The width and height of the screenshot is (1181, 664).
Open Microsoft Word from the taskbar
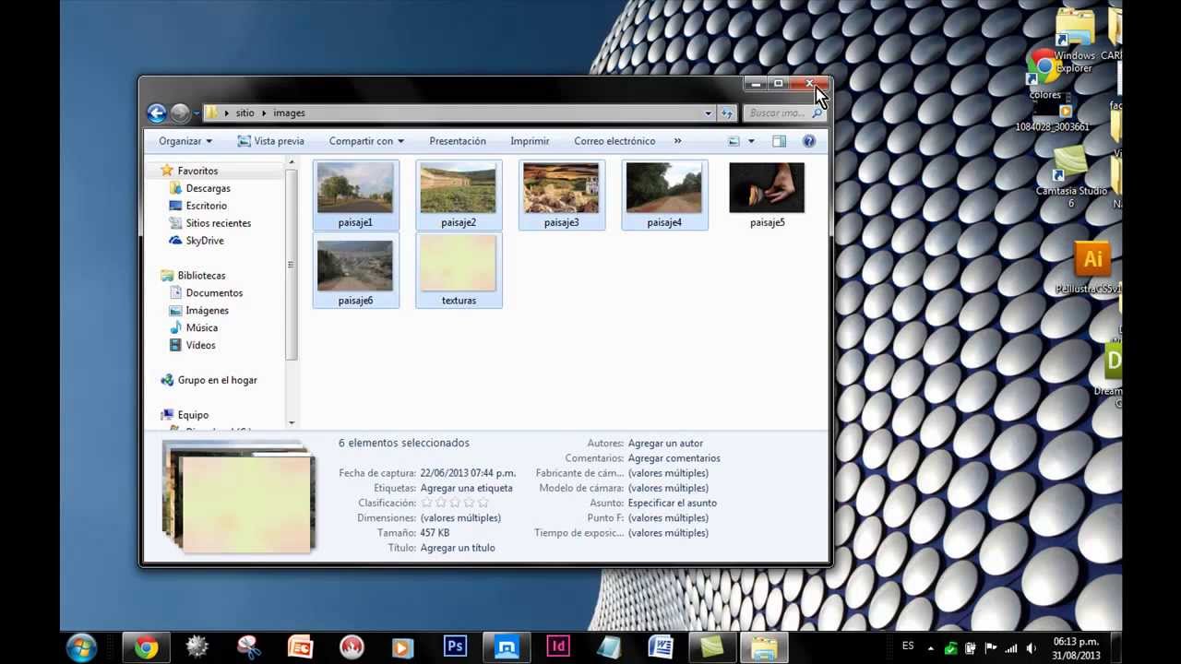[x=661, y=647]
